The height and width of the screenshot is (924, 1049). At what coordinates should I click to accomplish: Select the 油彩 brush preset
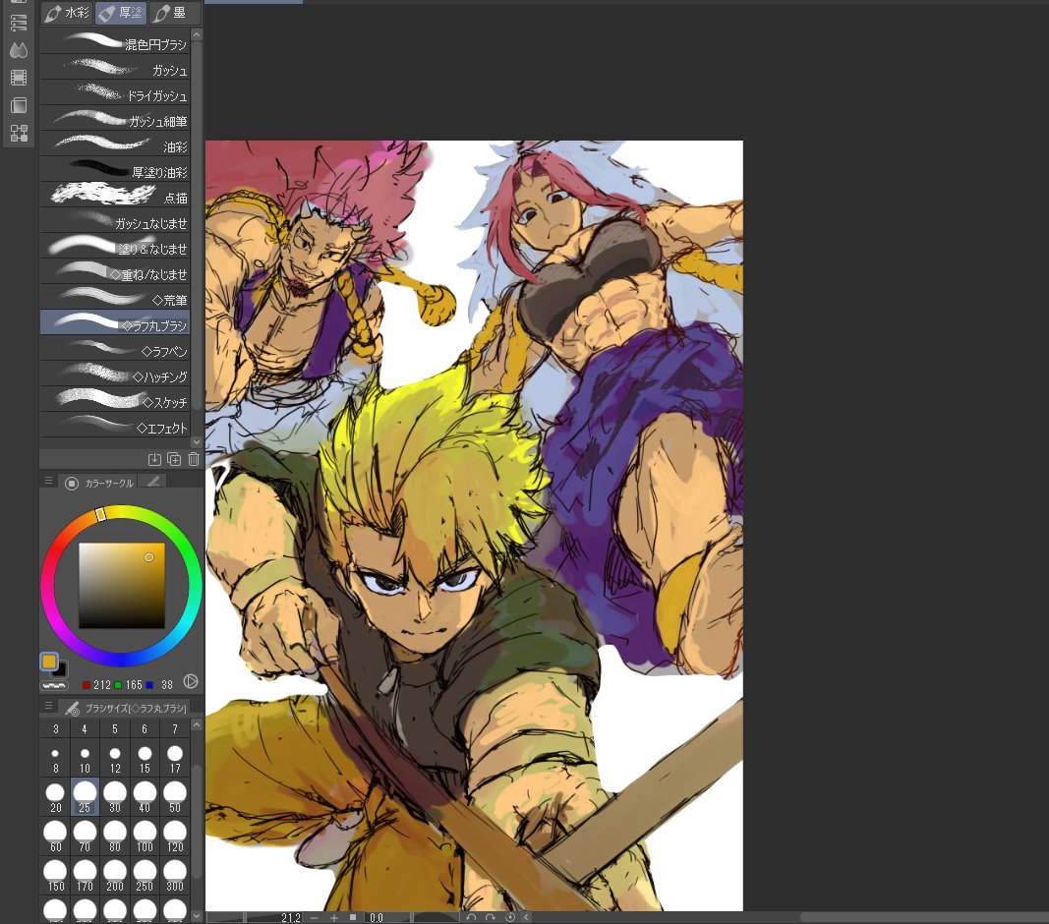[115, 144]
